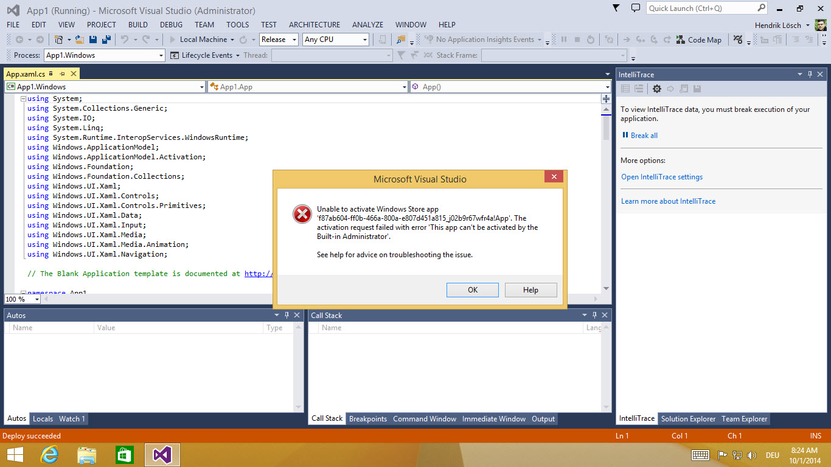Viewport: 831px width, 467px height.
Task: Click the Find in Files icon
Action: (400, 40)
